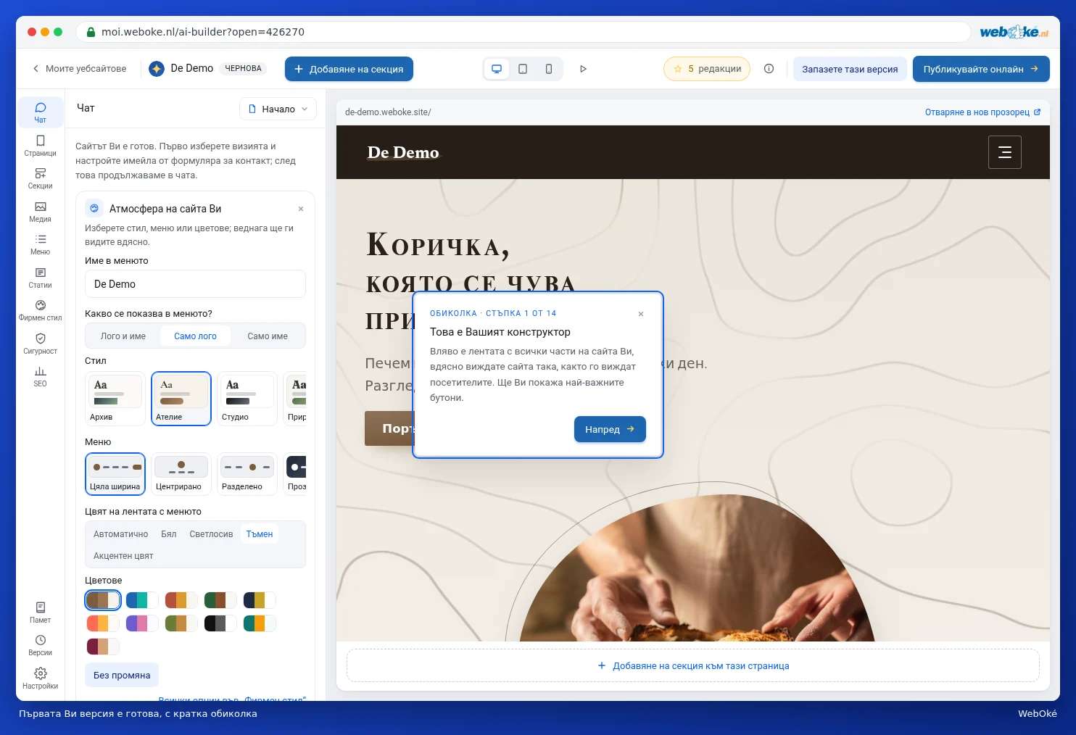Click Запазете тази версия button

click(850, 69)
